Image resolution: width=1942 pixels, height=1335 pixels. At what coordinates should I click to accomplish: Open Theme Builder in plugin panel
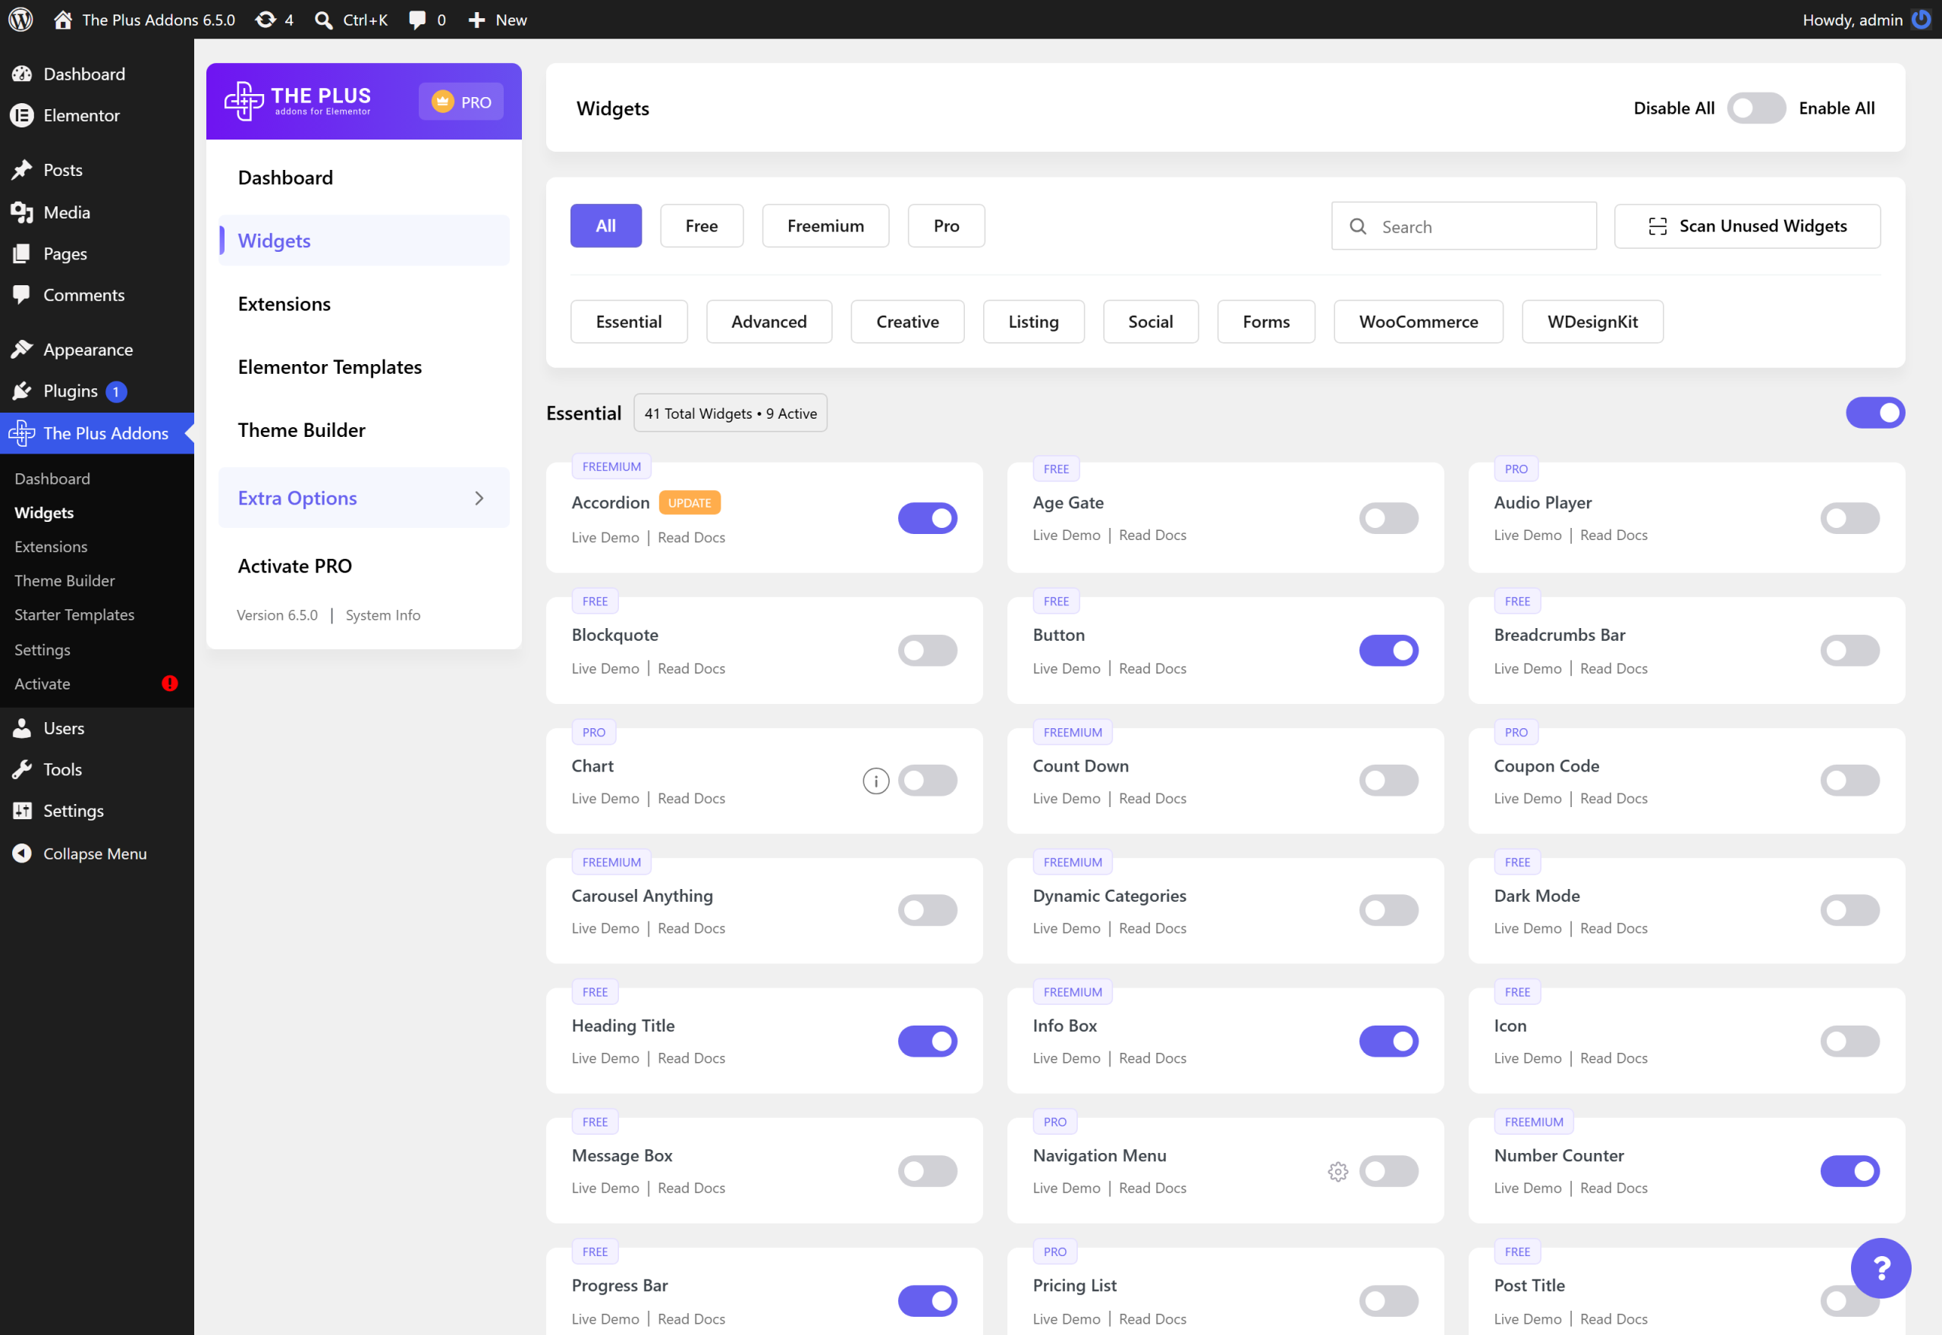(301, 430)
